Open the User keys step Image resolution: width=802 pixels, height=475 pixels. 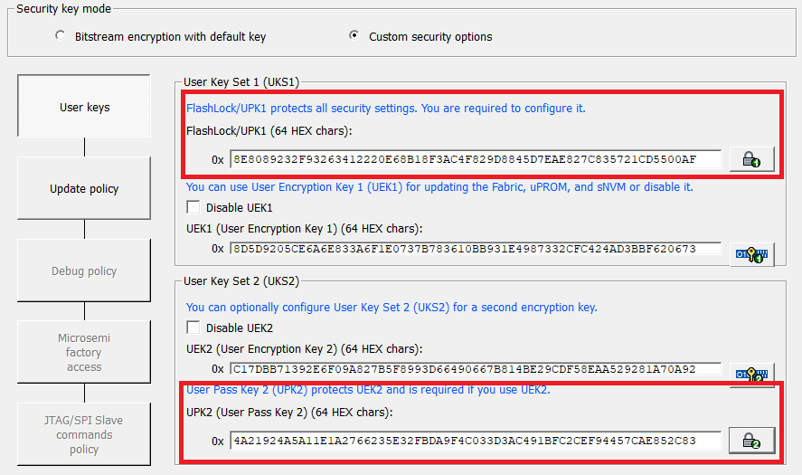click(84, 107)
